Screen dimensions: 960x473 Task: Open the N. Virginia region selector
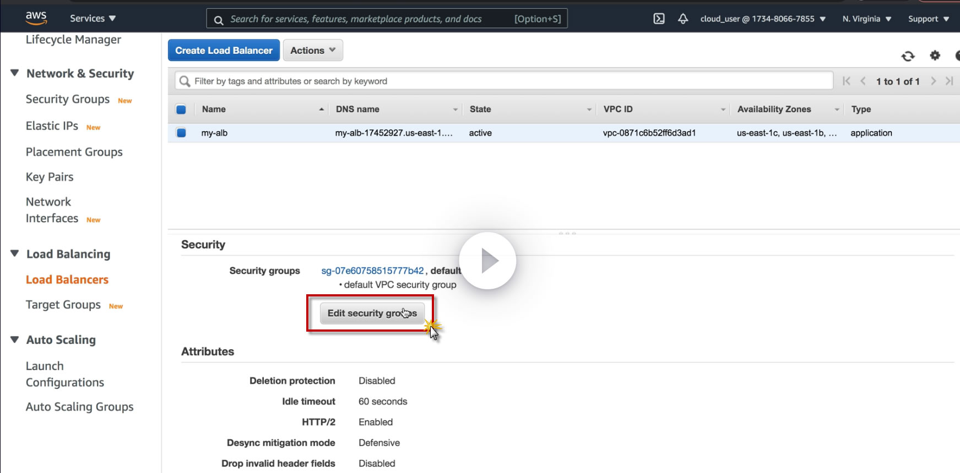click(867, 19)
